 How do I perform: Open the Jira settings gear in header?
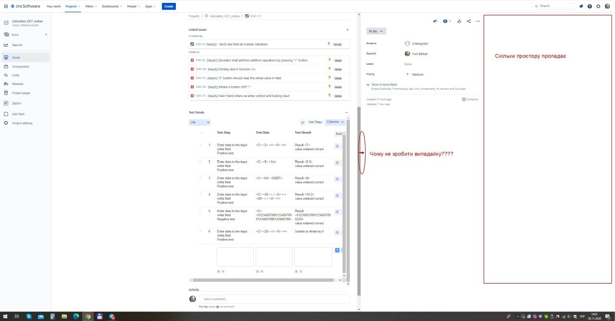tap(598, 6)
